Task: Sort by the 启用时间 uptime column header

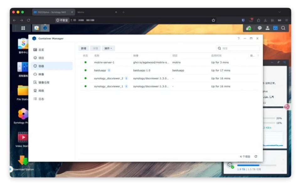Action: click(216, 55)
